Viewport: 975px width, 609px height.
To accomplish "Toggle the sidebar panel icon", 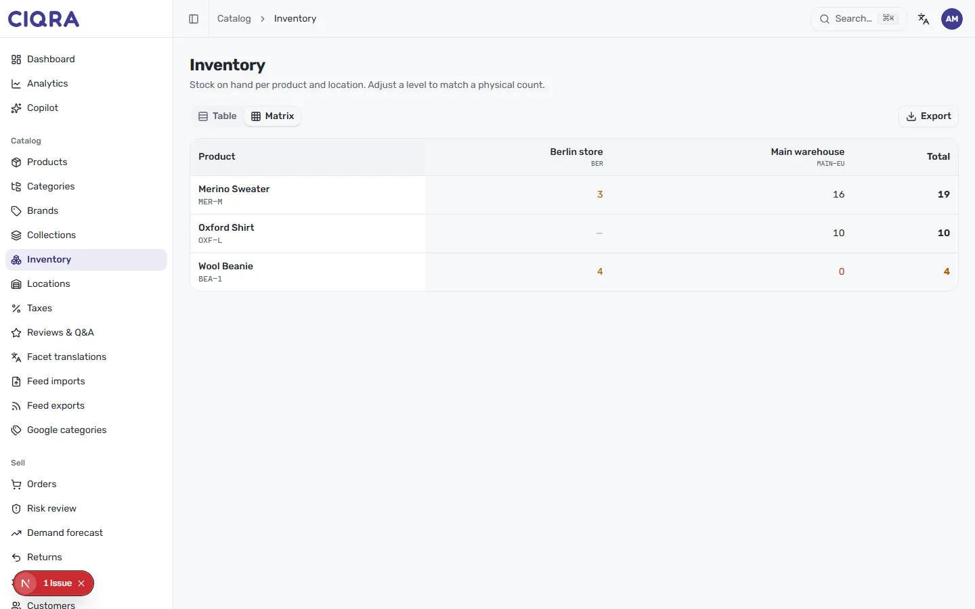I will pos(194,19).
